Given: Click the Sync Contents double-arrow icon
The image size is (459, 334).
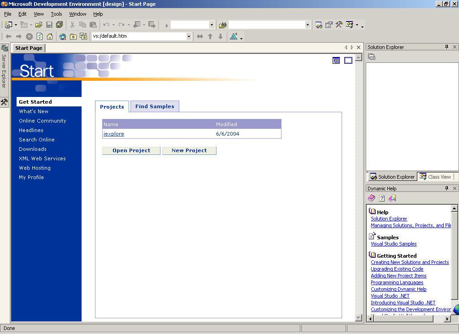Looking at the screenshot, I should pos(199,36).
